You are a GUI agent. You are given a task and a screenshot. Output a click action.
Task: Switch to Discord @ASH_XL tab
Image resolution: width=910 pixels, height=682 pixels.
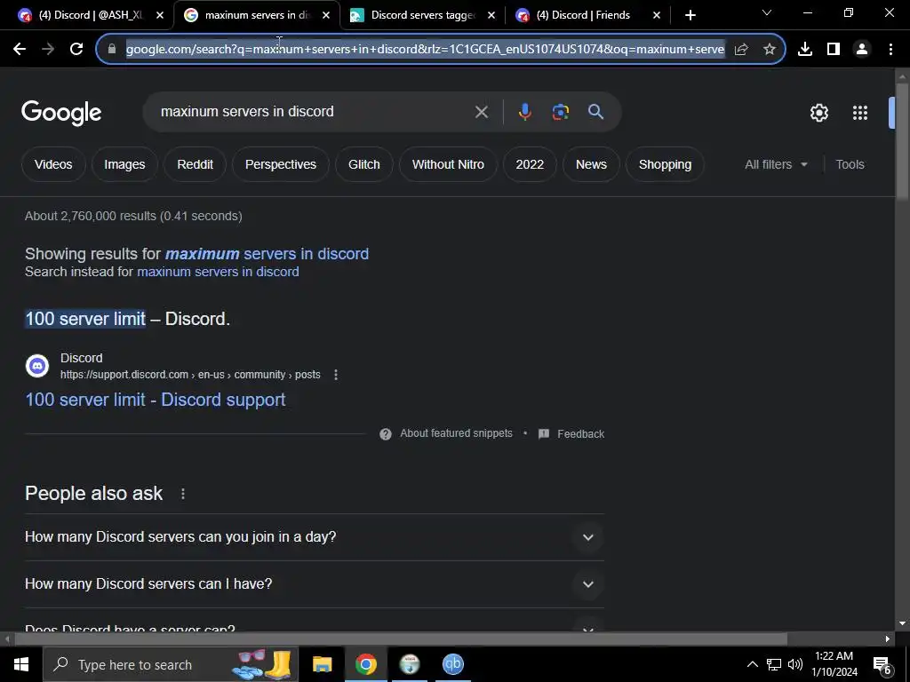[90, 15]
